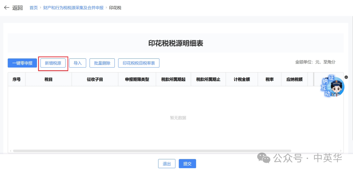Submit the form with 提交 button
The image size is (353, 172).
187,164
